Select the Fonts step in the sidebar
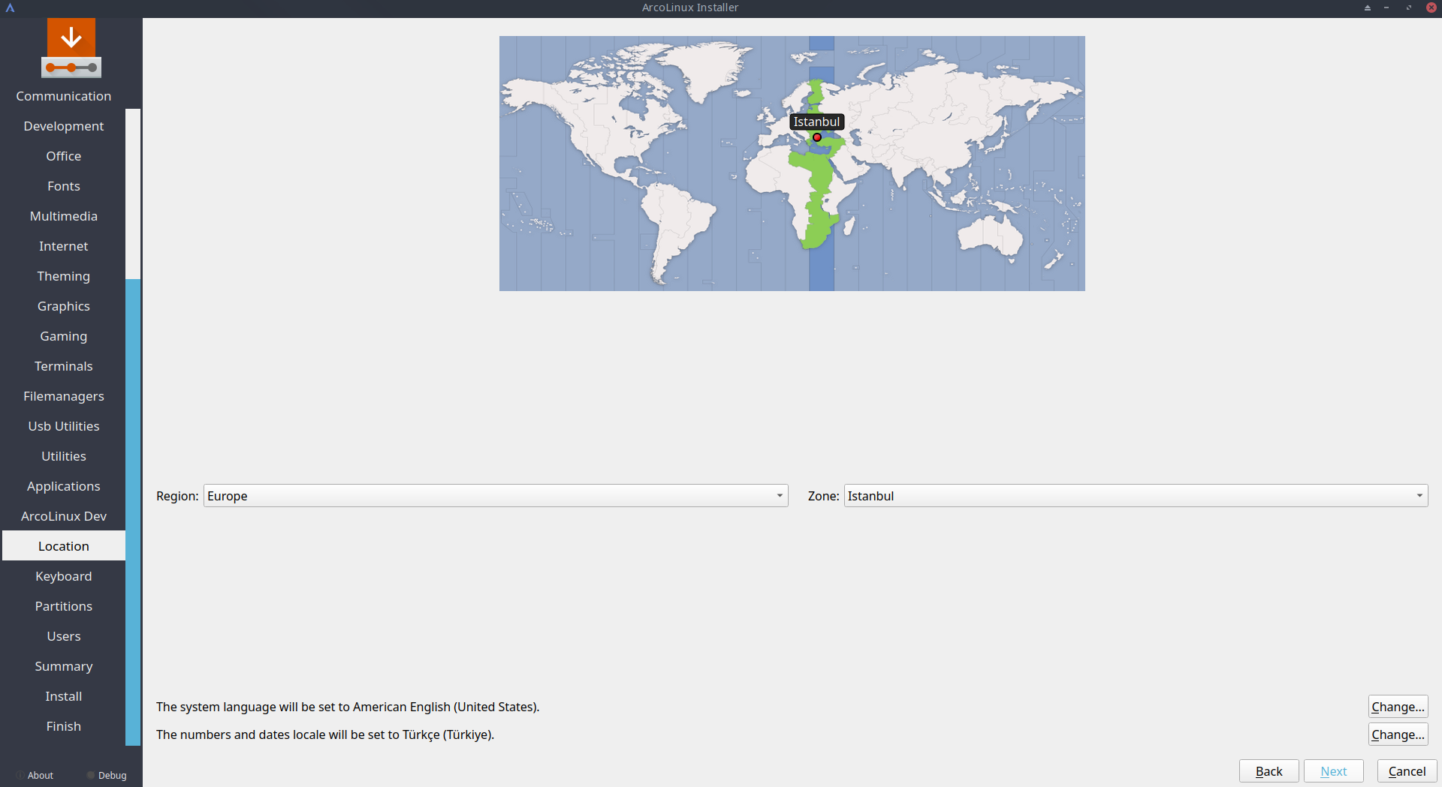The image size is (1442, 787). [x=64, y=186]
